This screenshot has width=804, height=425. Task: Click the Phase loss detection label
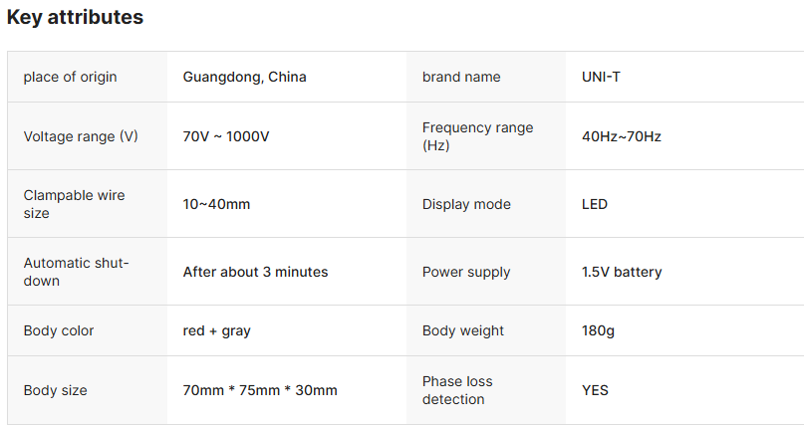pos(457,390)
